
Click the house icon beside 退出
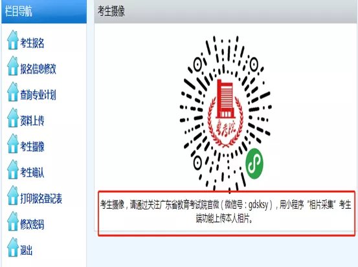[12, 247]
